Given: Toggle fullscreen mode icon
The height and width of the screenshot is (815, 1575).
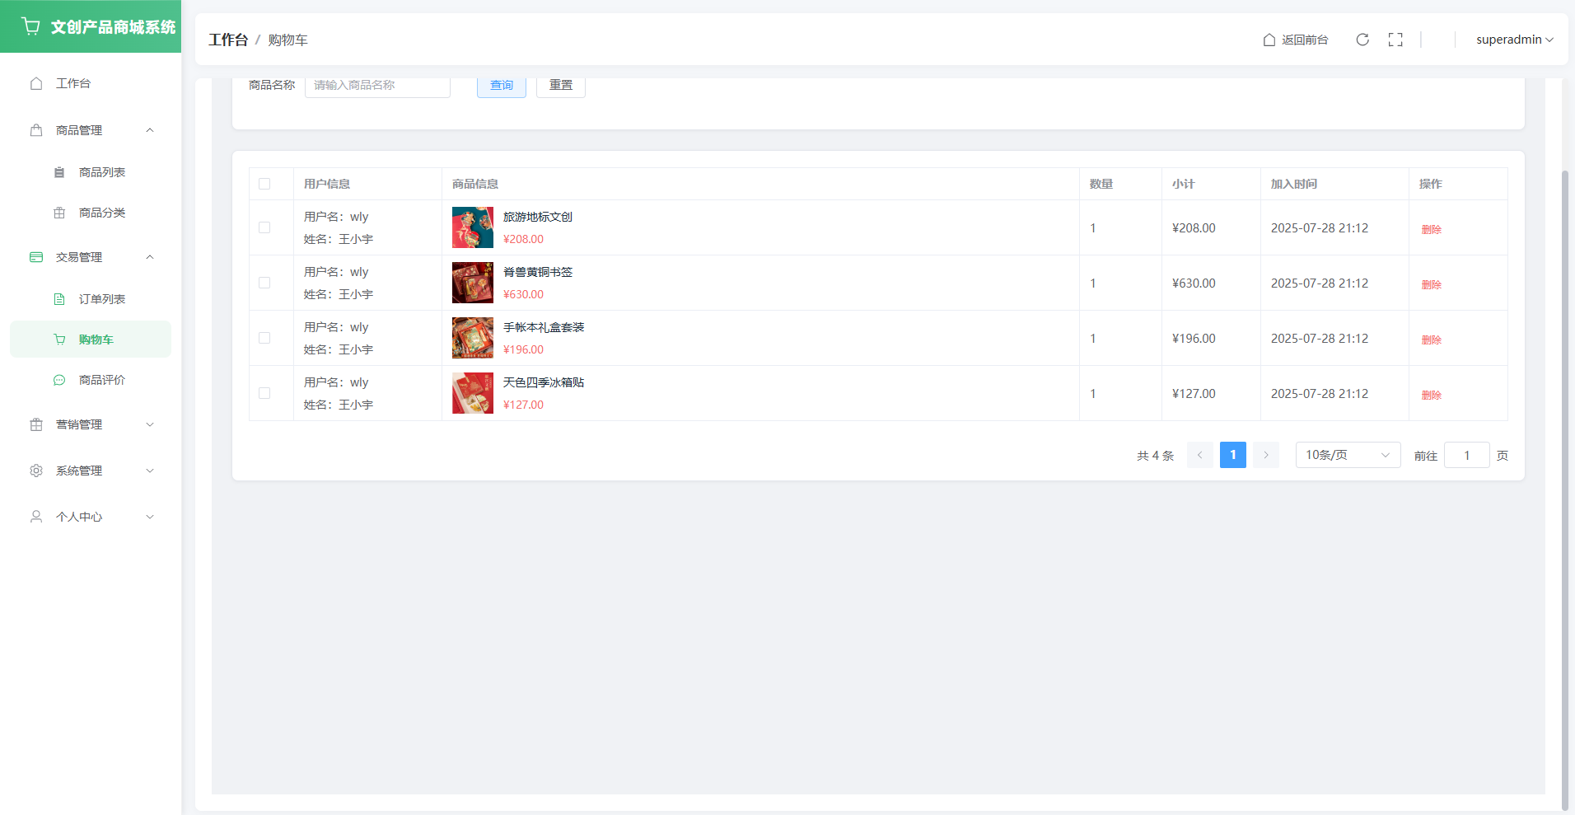Looking at the screenshot, I should pos(1395,40).
